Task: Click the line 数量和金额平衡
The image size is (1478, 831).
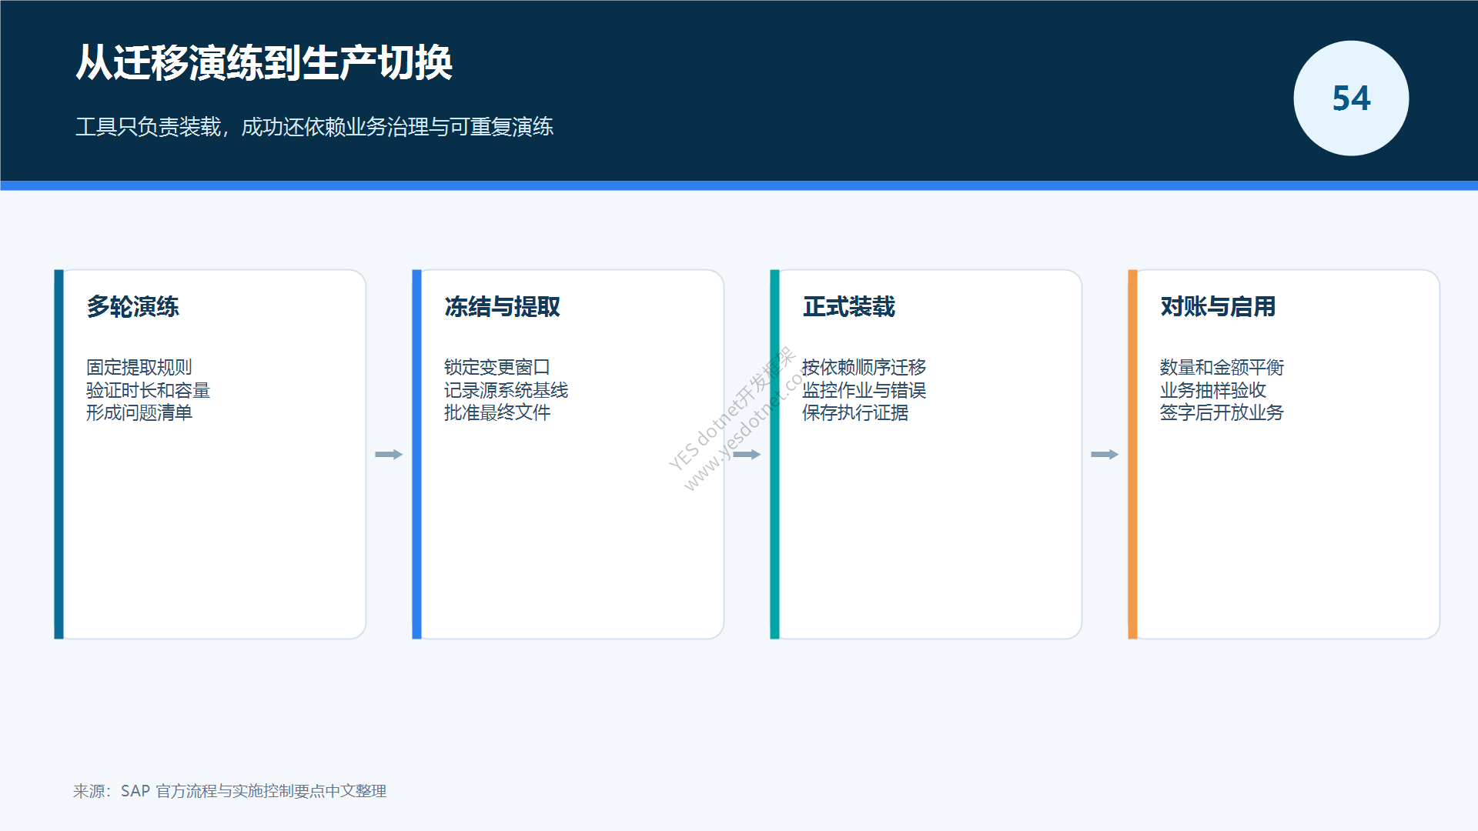Action: click(x=1222, y=367)
